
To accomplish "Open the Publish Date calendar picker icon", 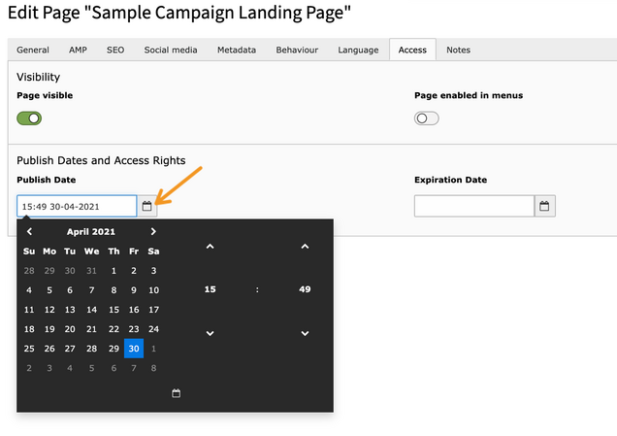I will pos(146,206).
